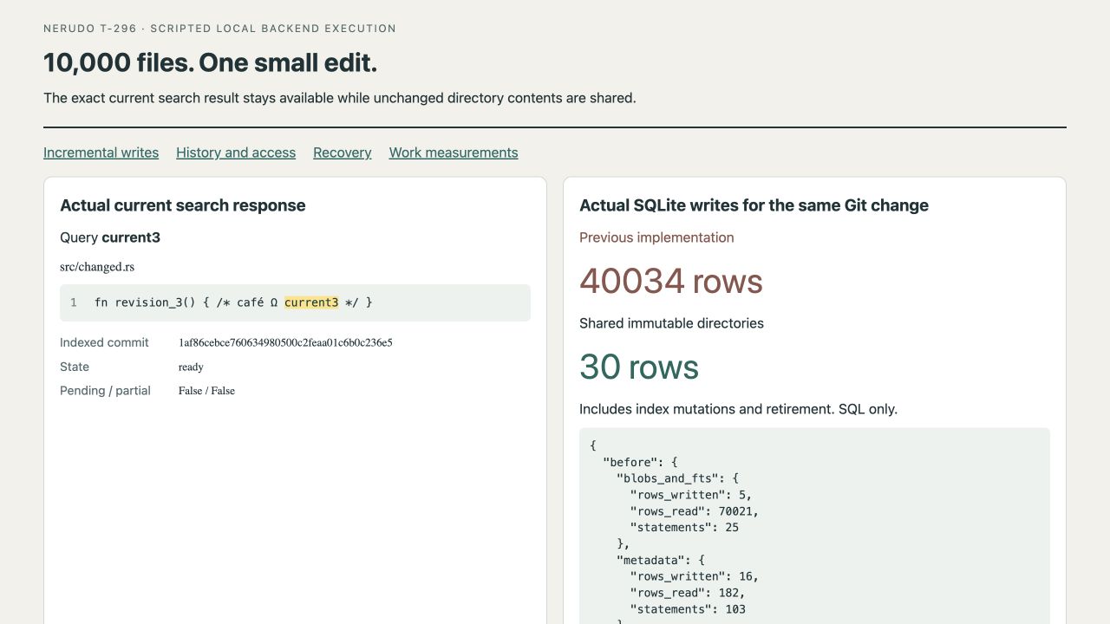Click the 'Query current3' label
This screenshot has width=1110, height=624.
coord(110,237)
